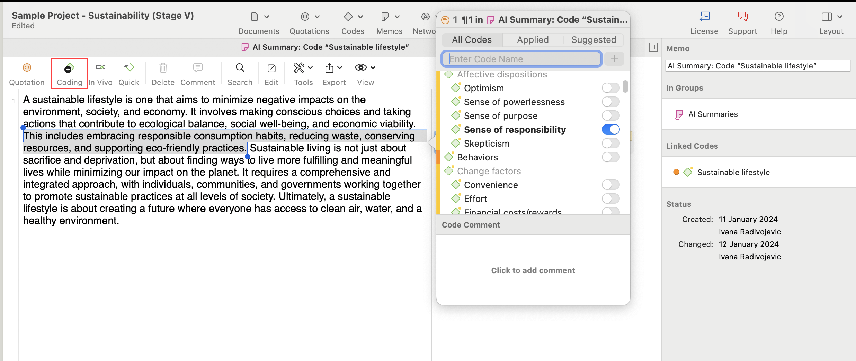
Task: Open the Sustainable lifestyle linked code
Action: pos(733,172)
